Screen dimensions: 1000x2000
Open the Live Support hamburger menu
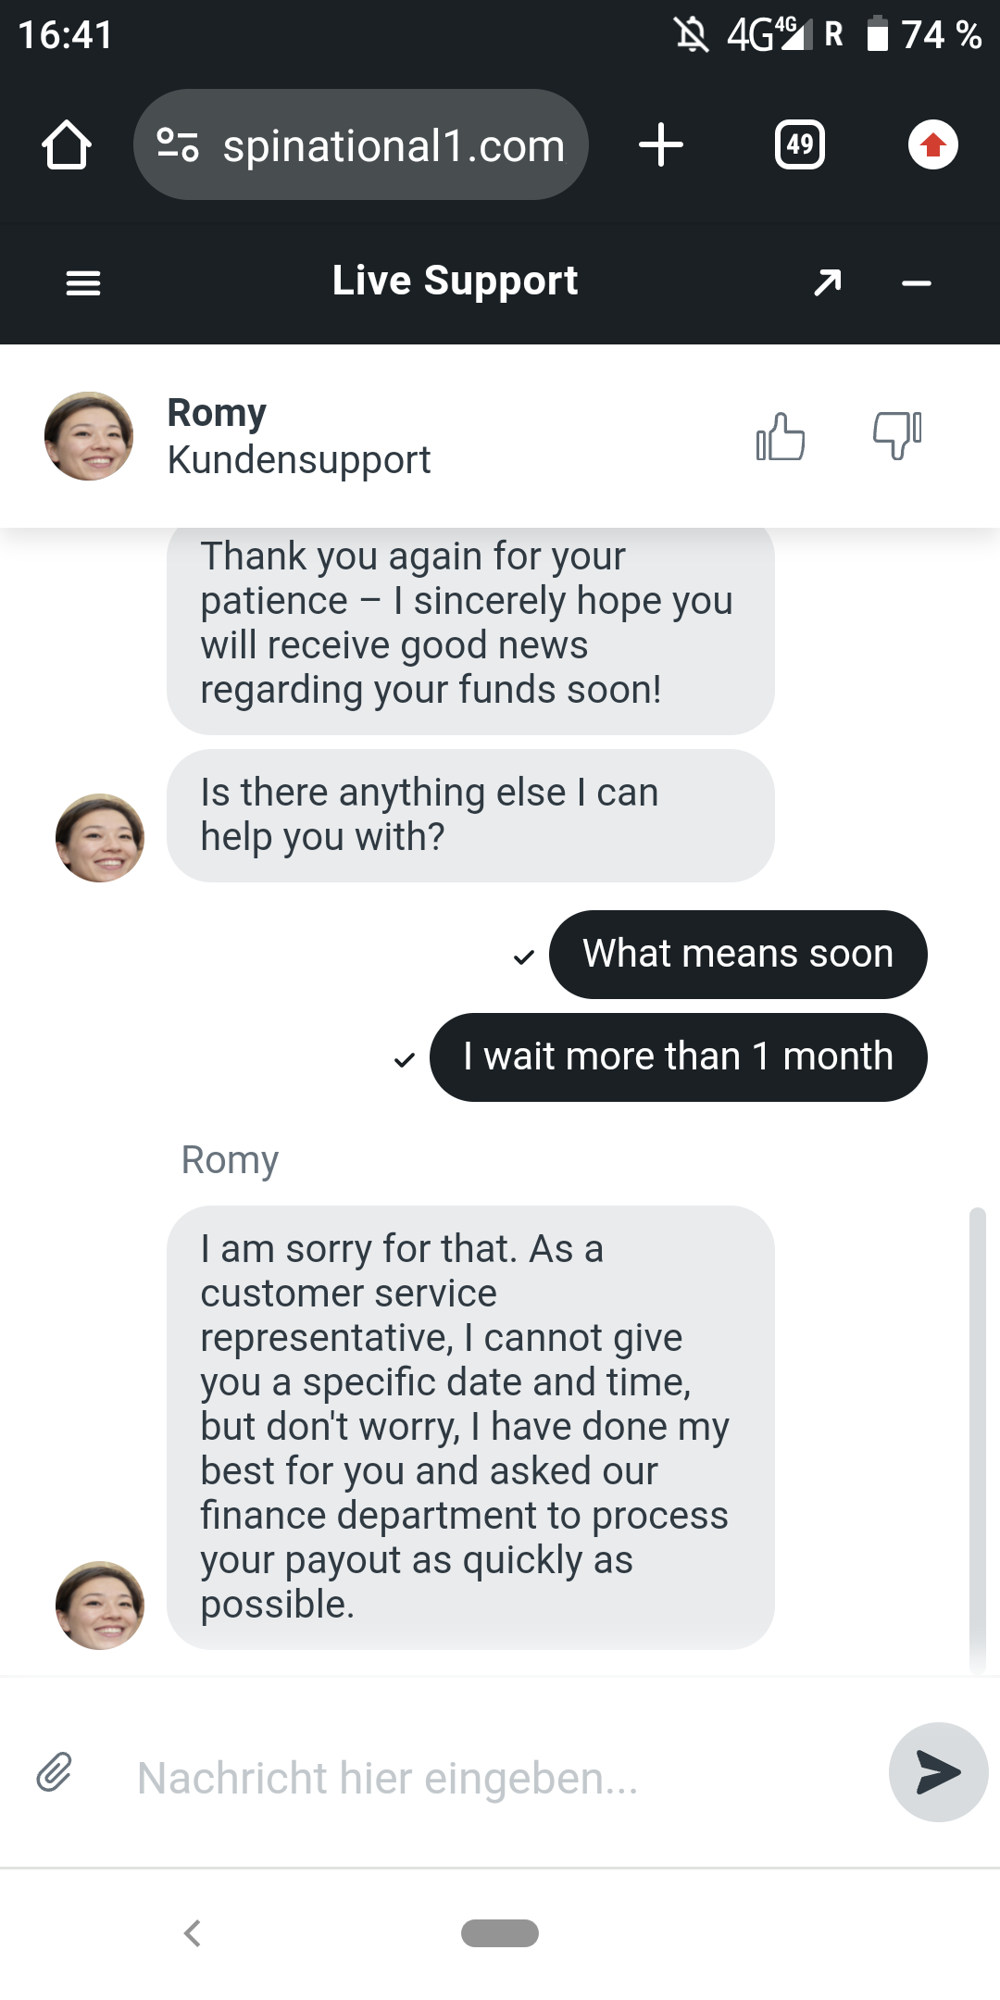[x=83, y=282]
